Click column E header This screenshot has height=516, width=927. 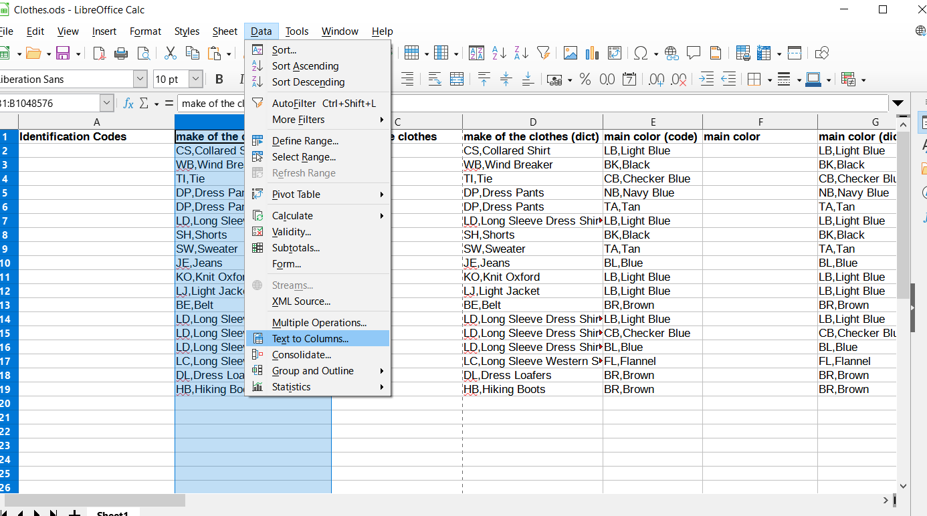click(x=653, y=122)
